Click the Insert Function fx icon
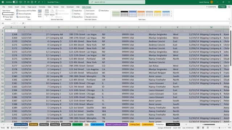The image size is (232, 130). 23,23
